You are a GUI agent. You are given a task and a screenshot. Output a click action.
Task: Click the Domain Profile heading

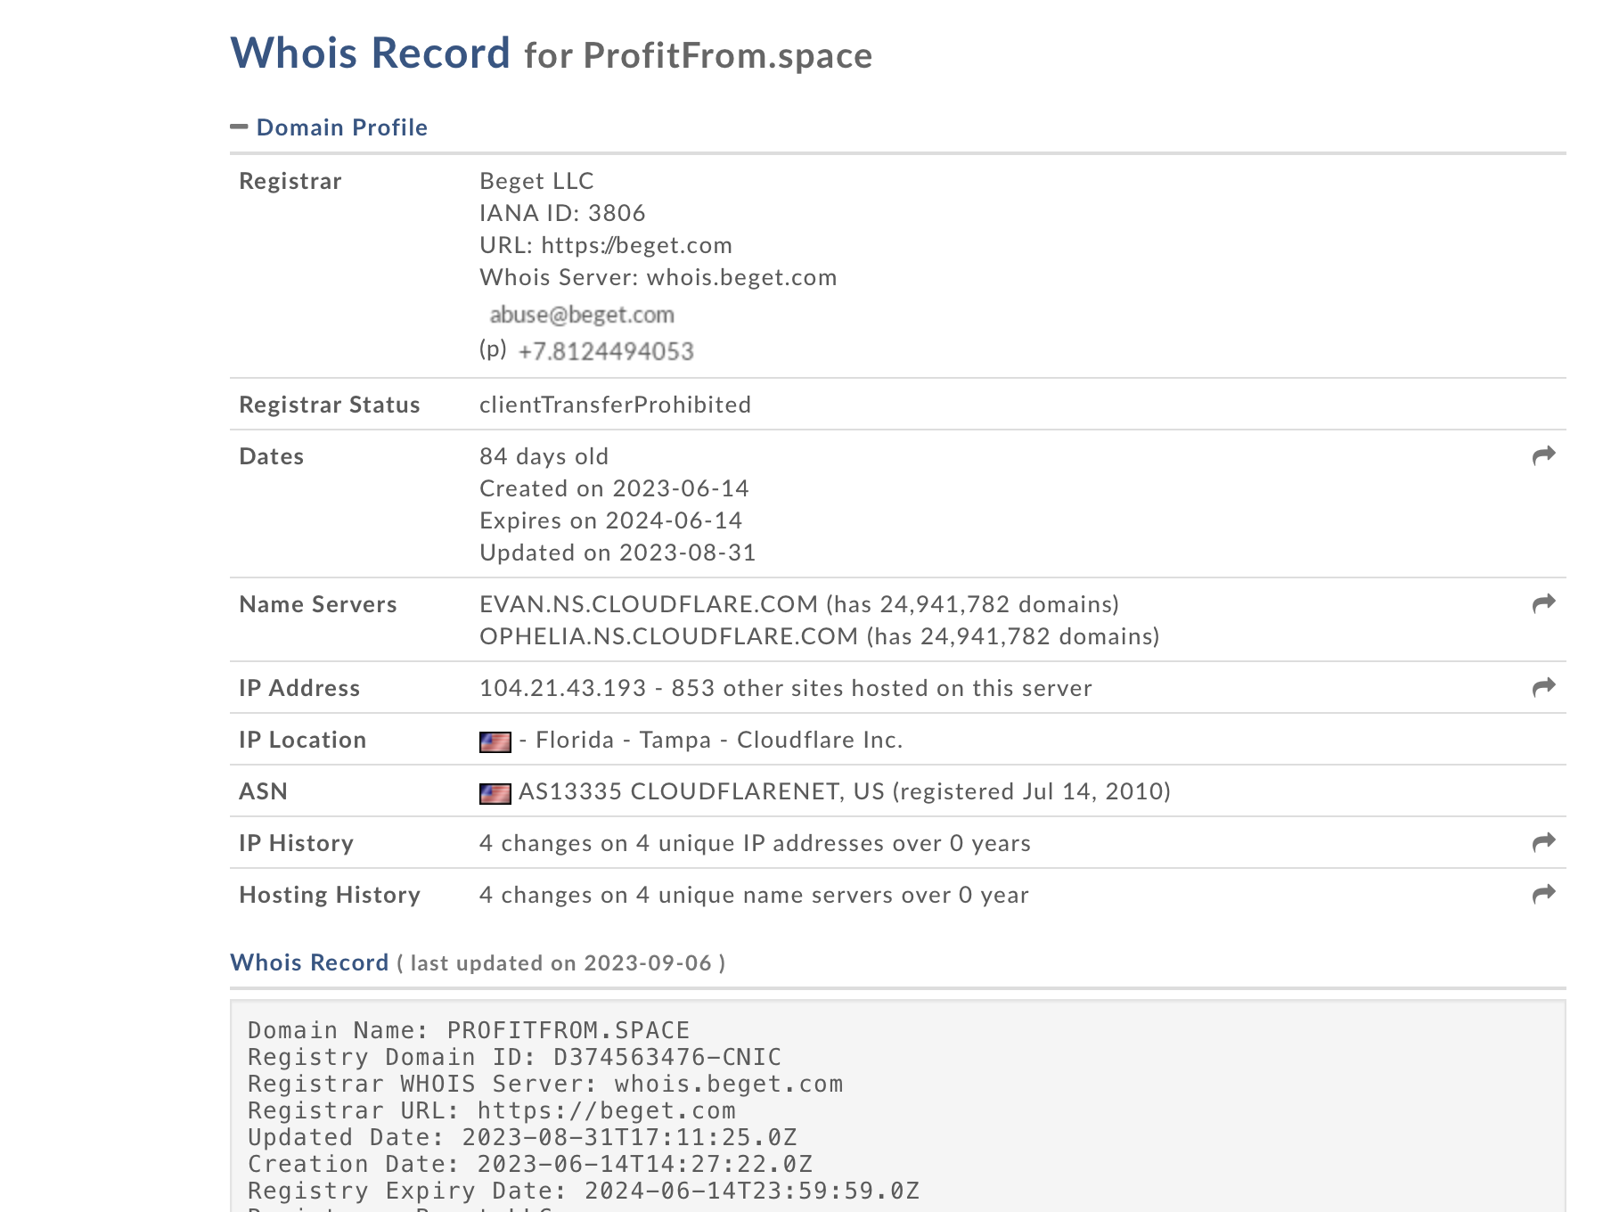click(341, 127)
